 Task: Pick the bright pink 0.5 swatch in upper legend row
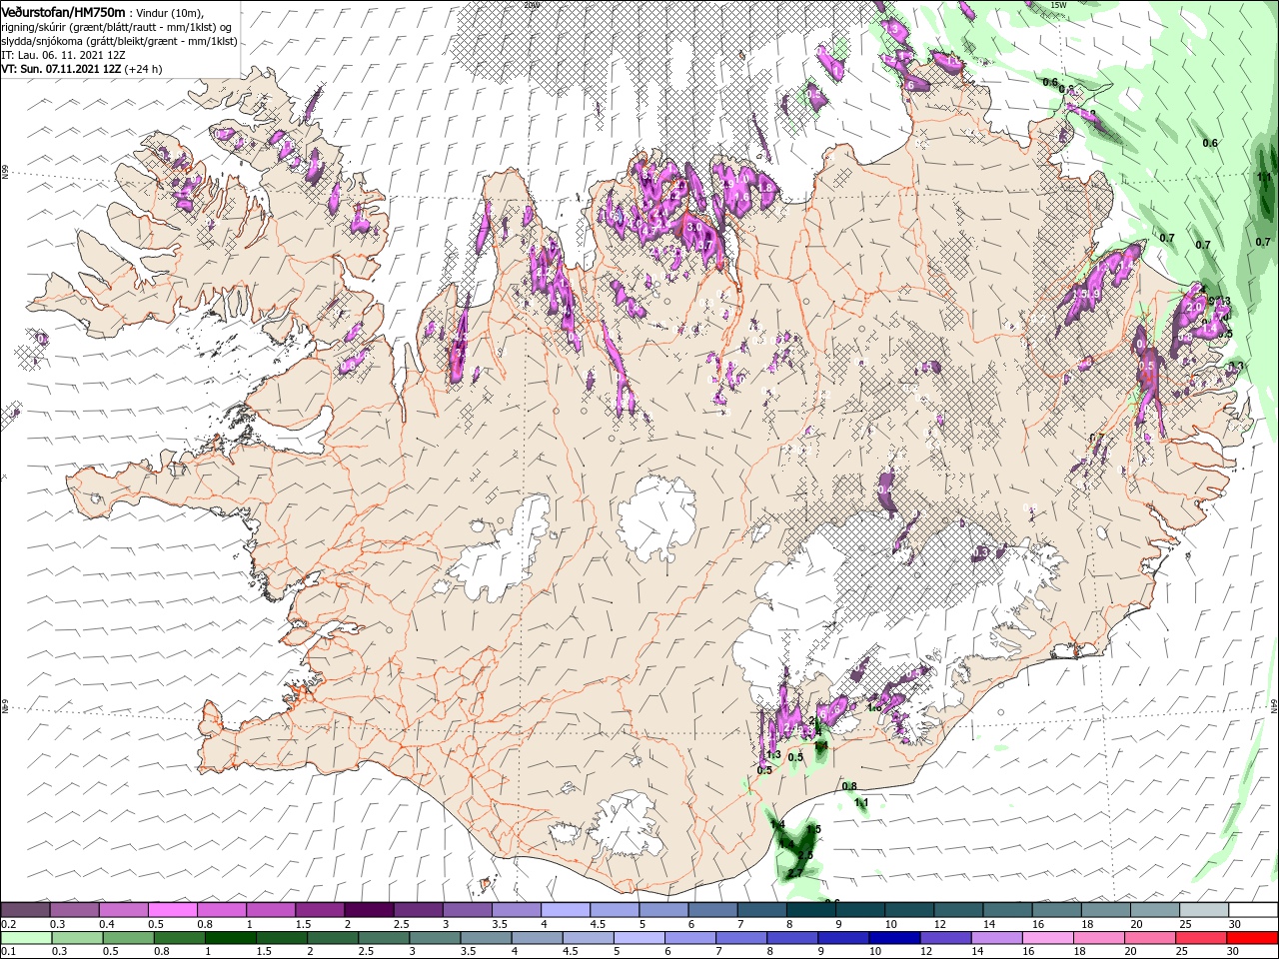point(172,910)
